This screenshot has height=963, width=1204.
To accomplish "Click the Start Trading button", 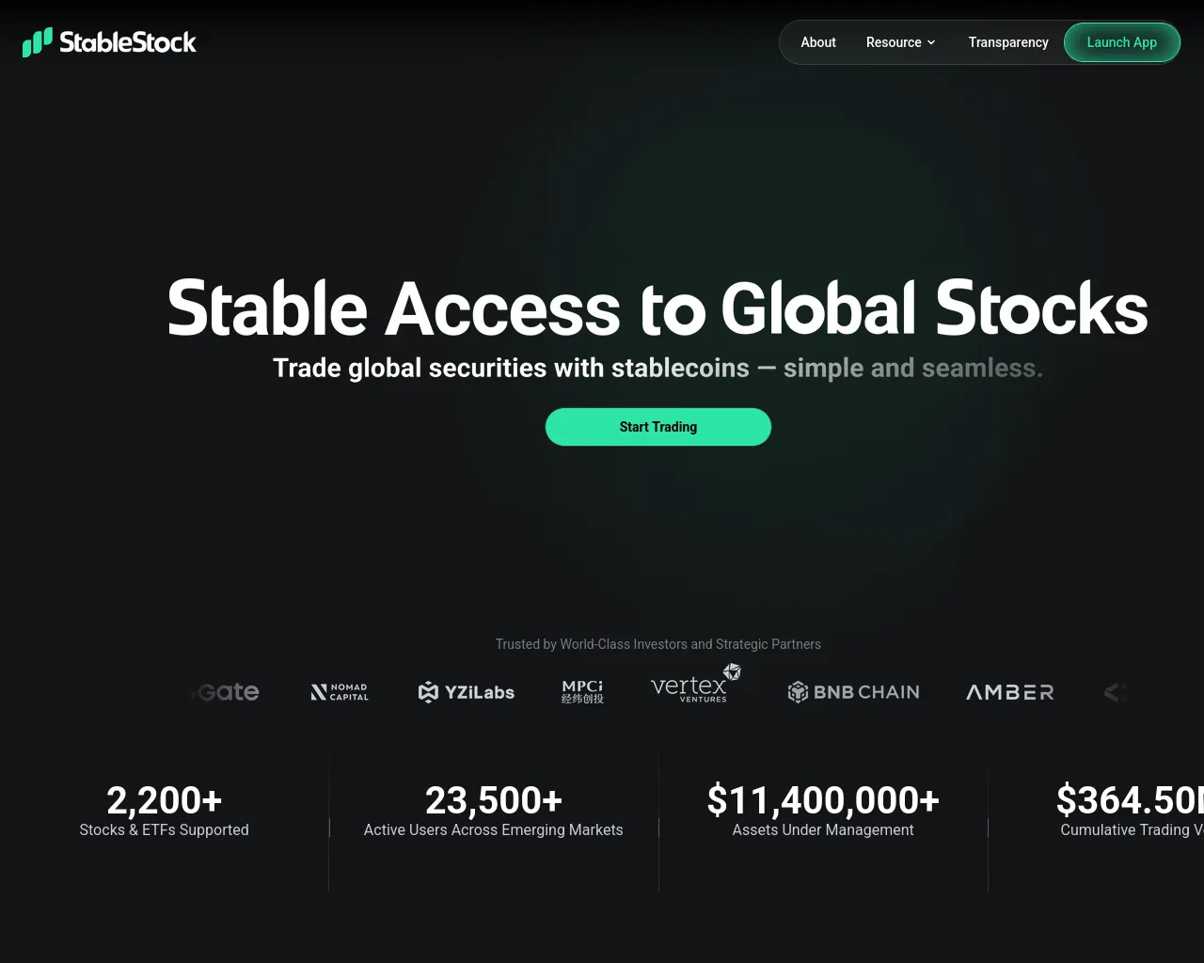I will pyautogui.click(x=658, y=427).
